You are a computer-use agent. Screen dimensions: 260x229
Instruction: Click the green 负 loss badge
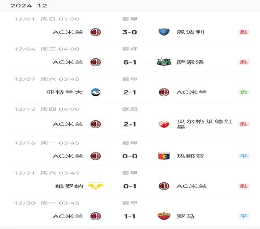(x=243, y=92)
